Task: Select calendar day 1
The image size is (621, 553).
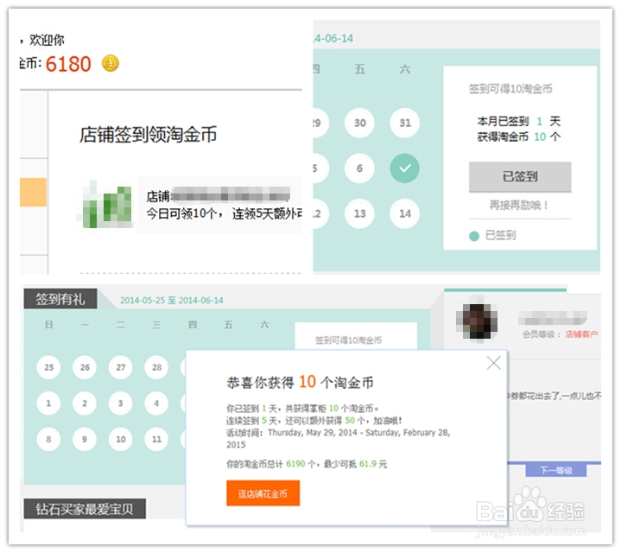Action: pos(48,404)
